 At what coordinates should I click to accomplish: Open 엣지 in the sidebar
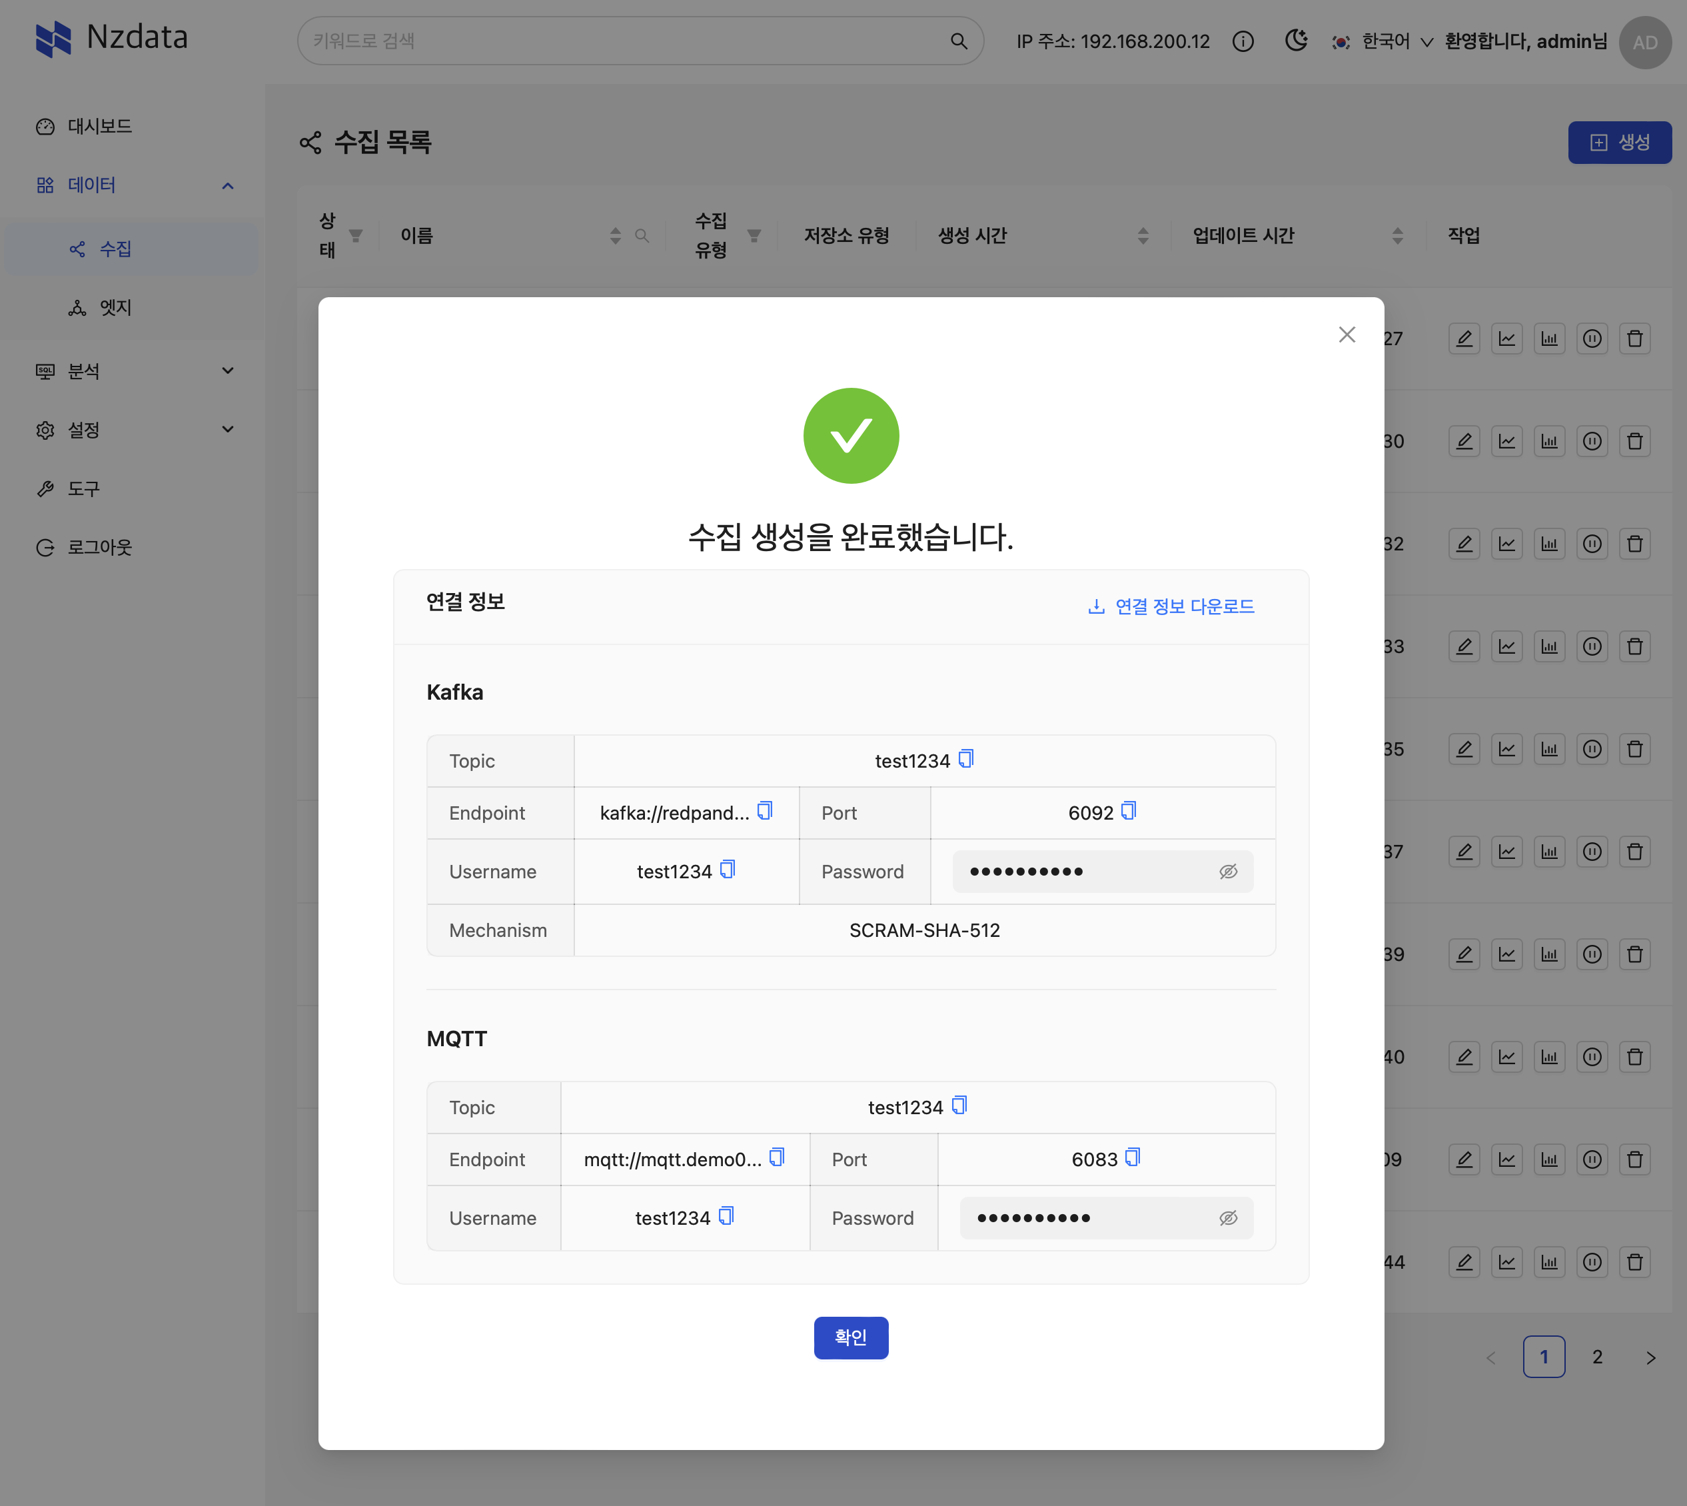point(133,307)
